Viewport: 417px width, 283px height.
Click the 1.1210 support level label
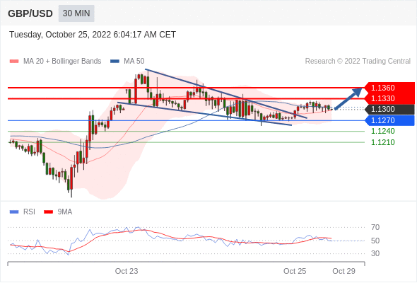(383, 142)
